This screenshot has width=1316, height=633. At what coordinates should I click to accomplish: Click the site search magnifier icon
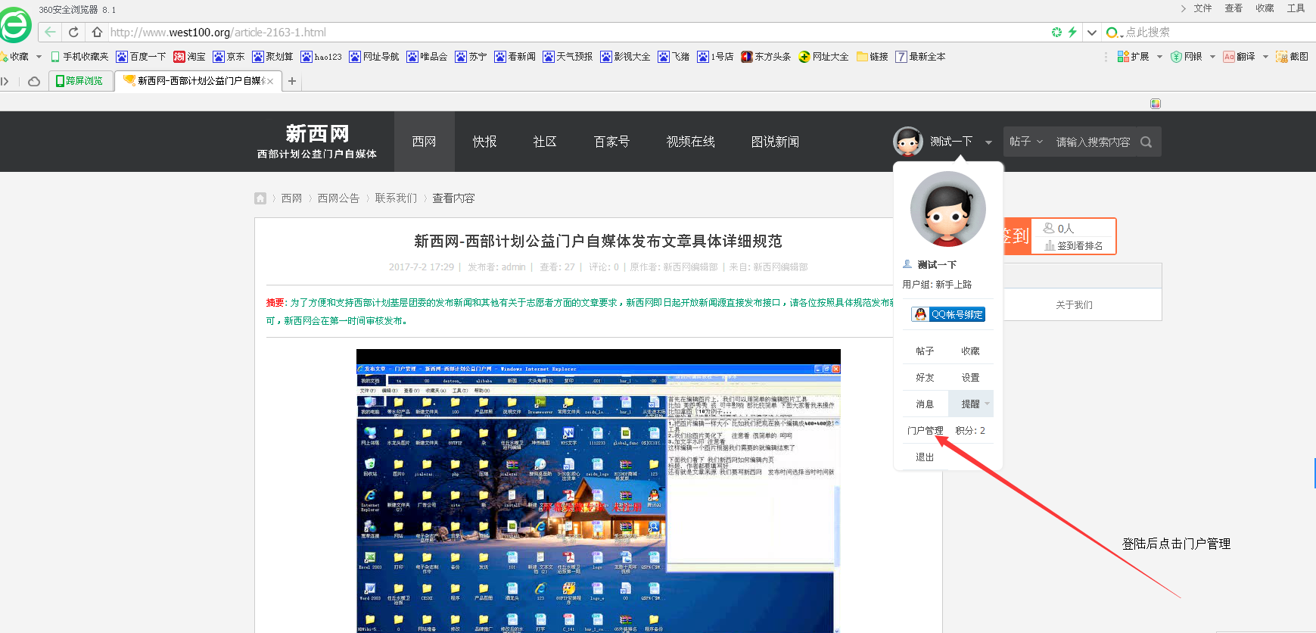tap(1146, 142)
